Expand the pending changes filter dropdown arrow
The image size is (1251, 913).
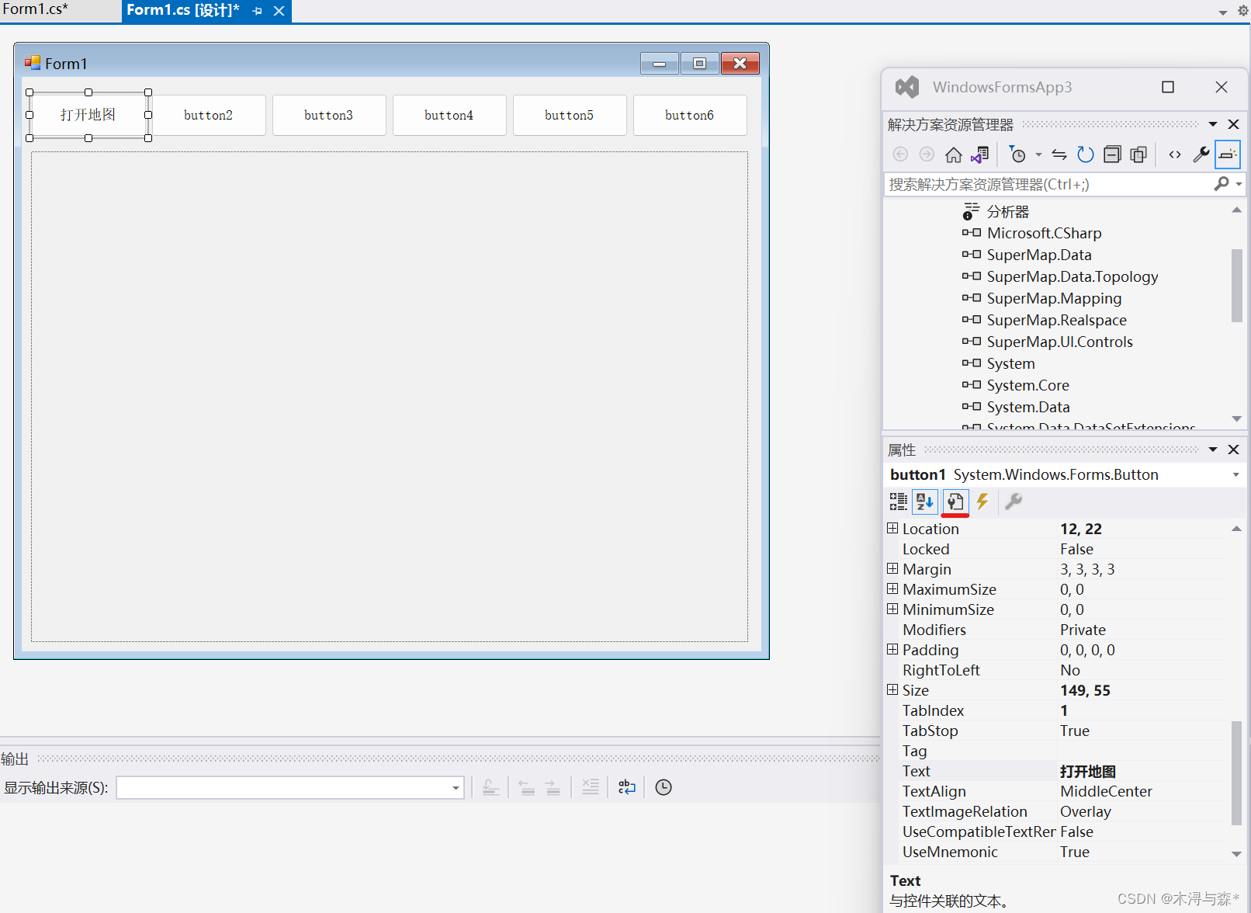tap(1038, 154)
